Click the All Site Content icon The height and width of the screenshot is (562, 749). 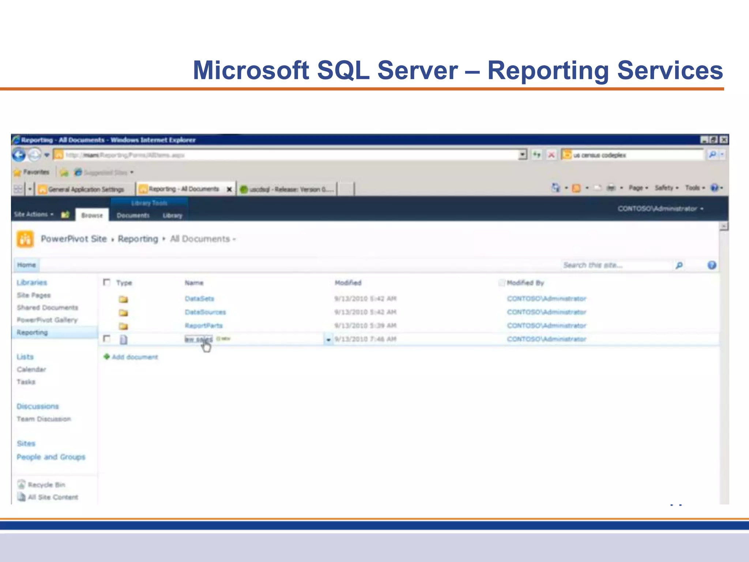point(22,497)
